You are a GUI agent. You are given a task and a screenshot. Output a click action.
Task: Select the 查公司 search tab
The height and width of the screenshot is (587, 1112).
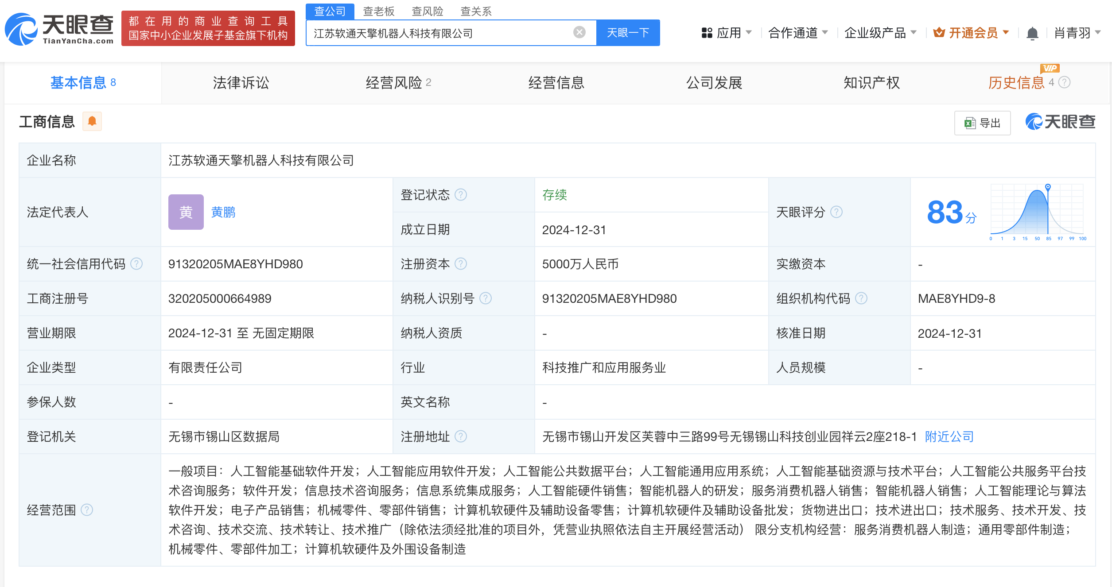(330, 11)
